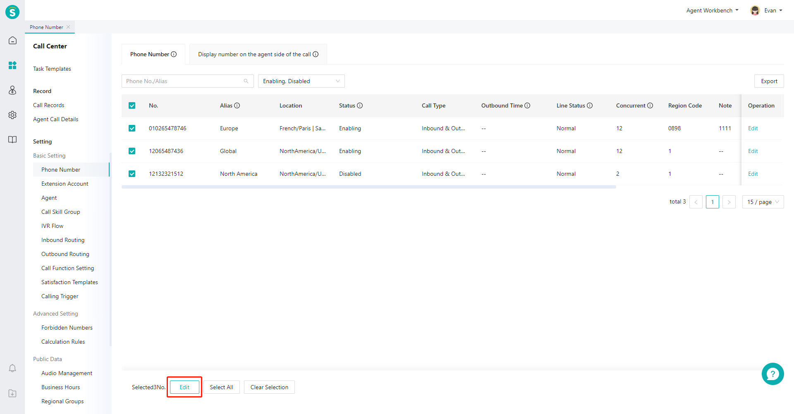Click the green S logo icon
Viewport: 794px width, 414px height.
pos(12,12)
